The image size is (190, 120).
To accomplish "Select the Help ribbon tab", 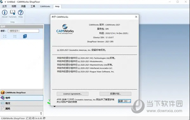I will [57, 6].
